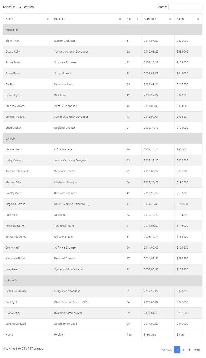Go to page 3 of results

(189, 349)
